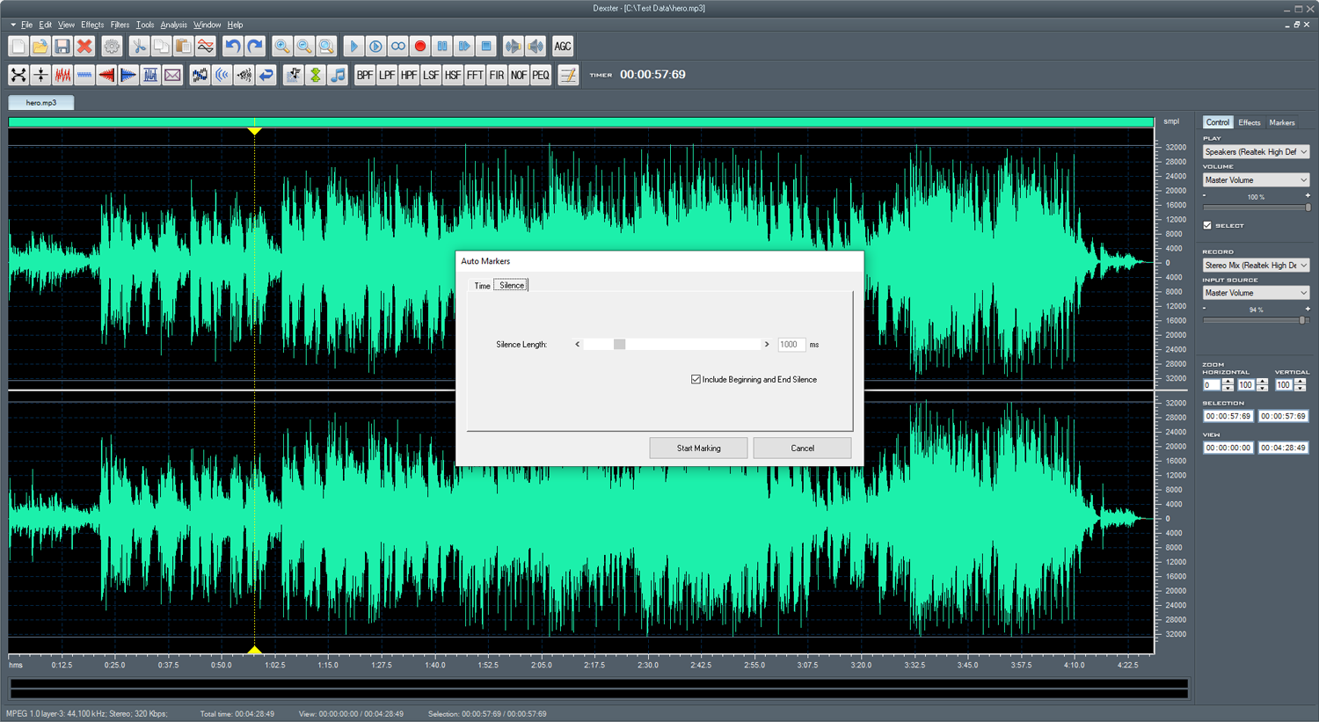Open the Analysis menu
Image resolution: width=1319 pixels, height=722 pixels.
click(173, 25)
